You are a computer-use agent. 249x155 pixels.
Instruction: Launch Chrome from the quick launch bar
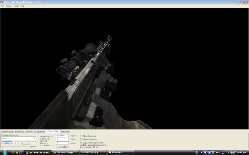[x=17, y=153]
